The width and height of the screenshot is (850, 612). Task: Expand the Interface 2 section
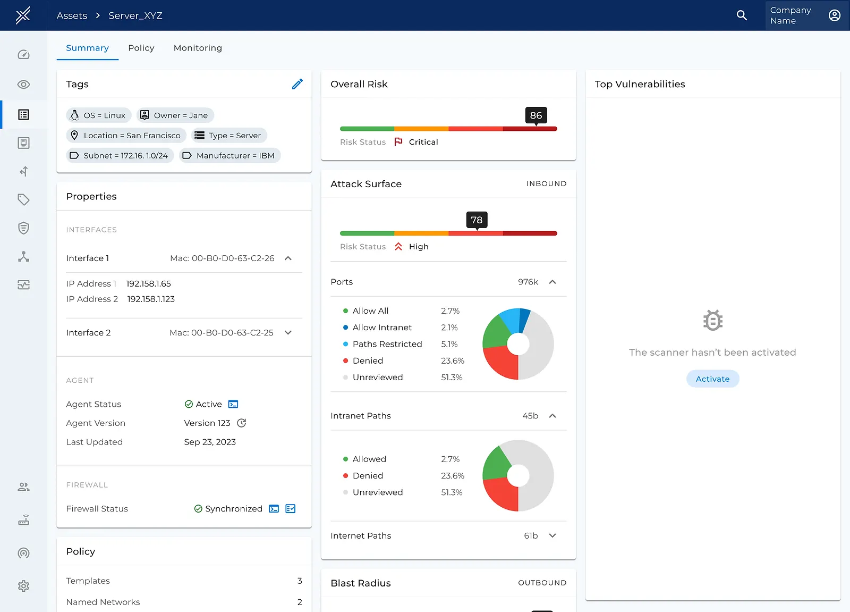pyautogui.click(x=288, y=333)
